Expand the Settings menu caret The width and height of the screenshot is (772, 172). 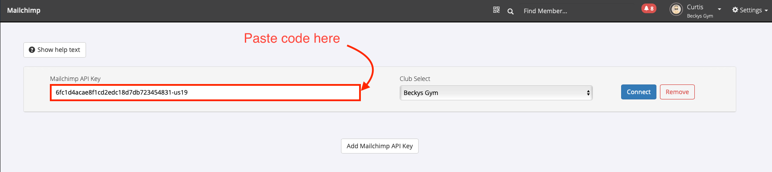[x=766, y=11]
